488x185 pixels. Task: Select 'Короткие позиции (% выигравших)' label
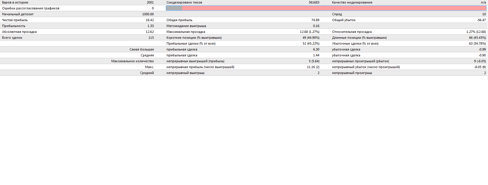[x=194, y=38]
